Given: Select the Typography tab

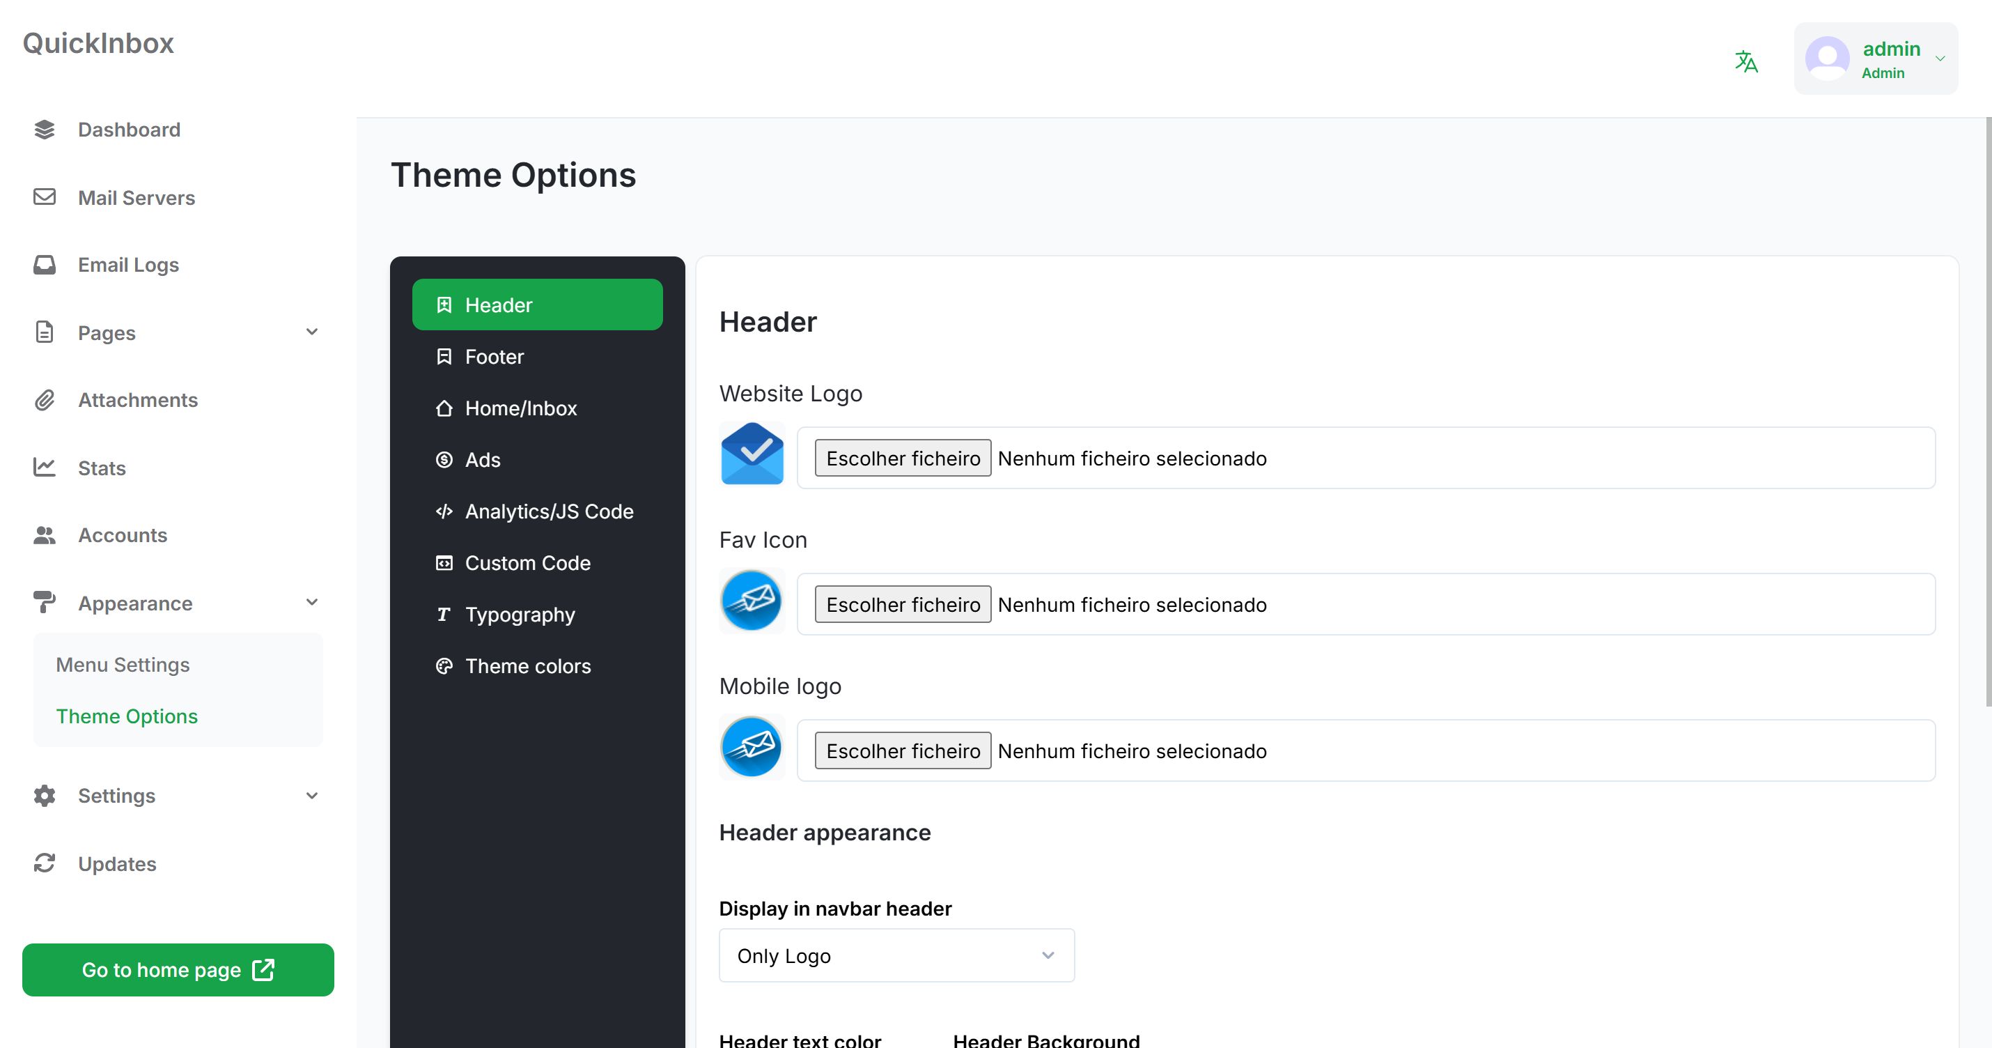Looking at the screenshot, I should (538, 615).
